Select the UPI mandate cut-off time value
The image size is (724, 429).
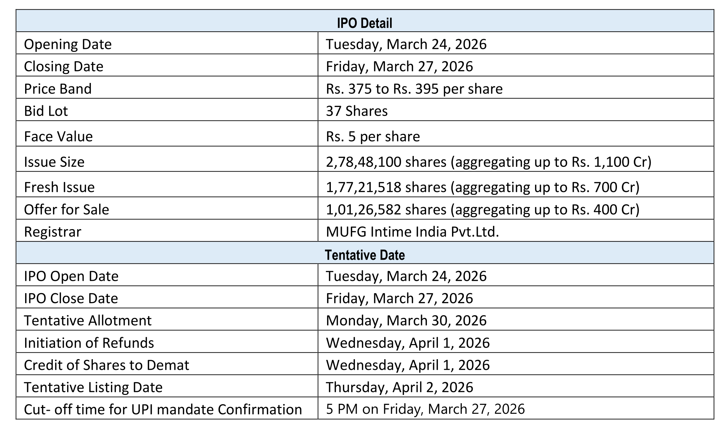(x=425, y=409)
